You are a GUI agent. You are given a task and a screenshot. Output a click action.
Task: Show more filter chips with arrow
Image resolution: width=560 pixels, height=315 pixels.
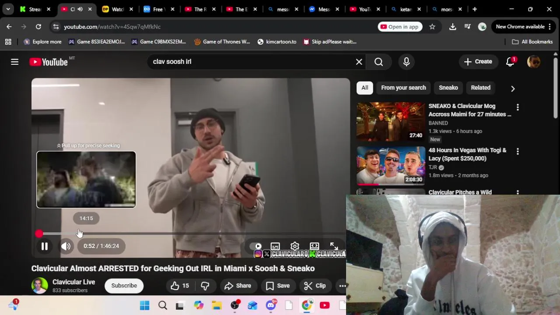[513, 88]
